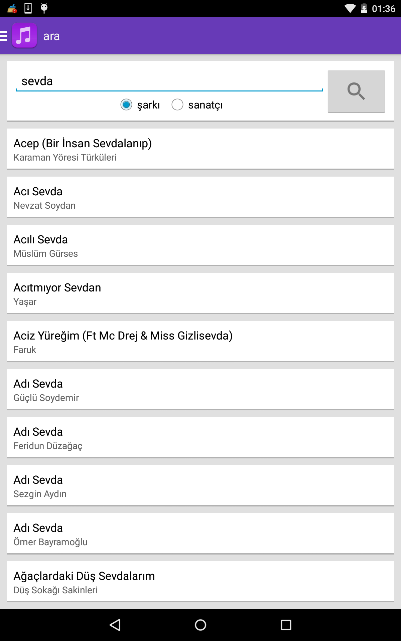Image resolution: width=401 pixels, height=641 pixels.
Task: Tap the purple music note app icon
Action: pyautogui.click(x=24, y=36)
